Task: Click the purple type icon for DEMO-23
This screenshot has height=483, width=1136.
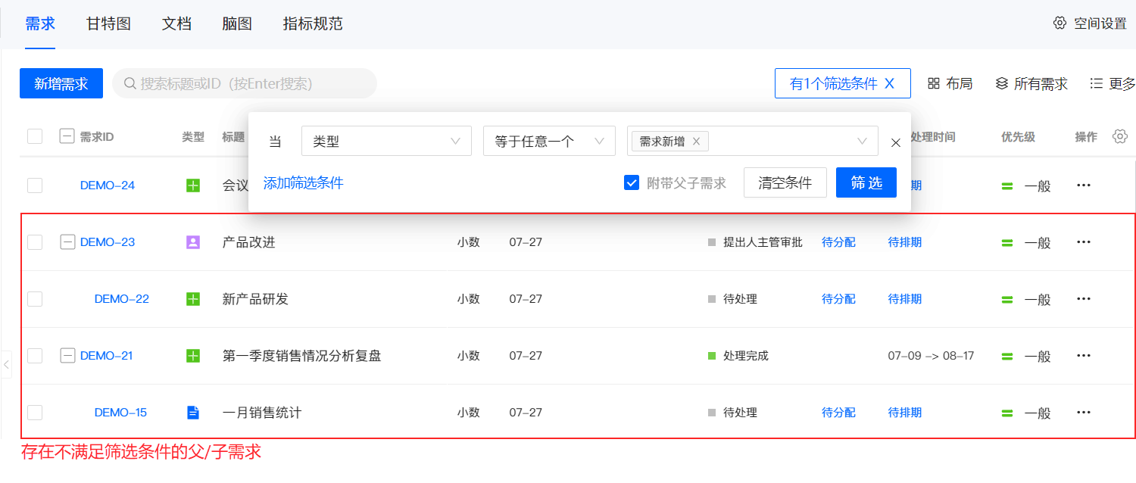Action: click(x=193, y=242)
